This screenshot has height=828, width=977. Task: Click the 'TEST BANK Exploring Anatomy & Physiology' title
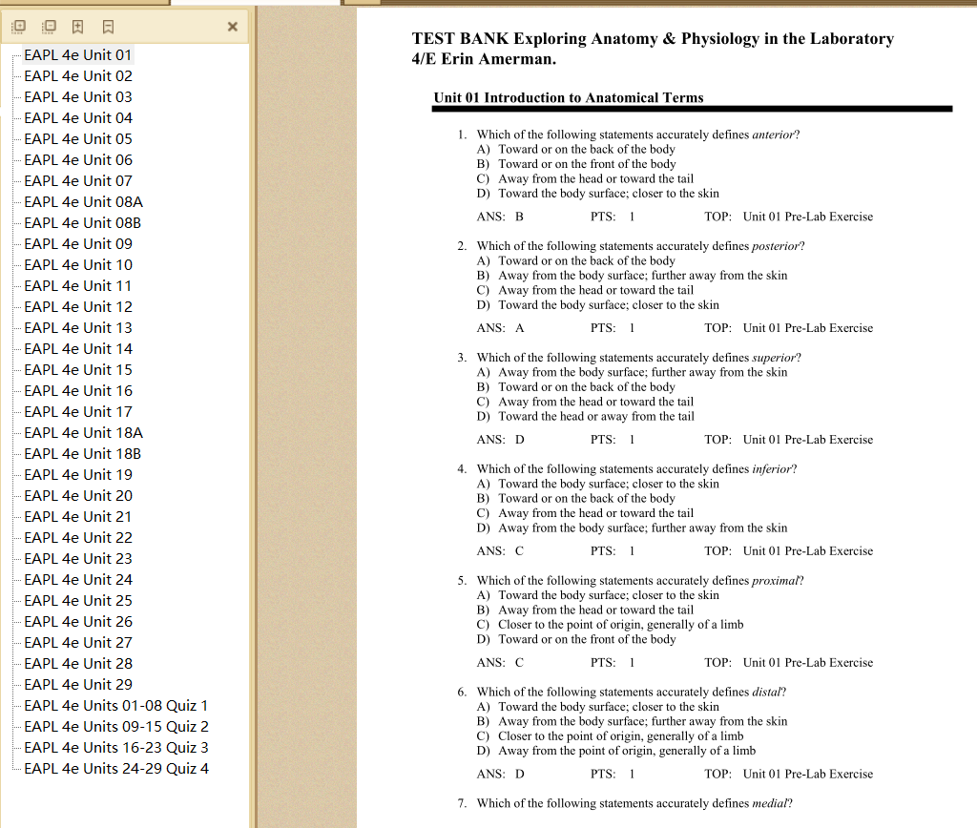653,49
